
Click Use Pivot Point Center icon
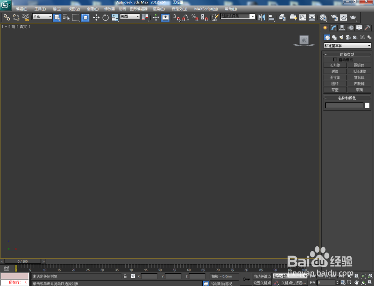pyautogui.click(x=145, y=18)
